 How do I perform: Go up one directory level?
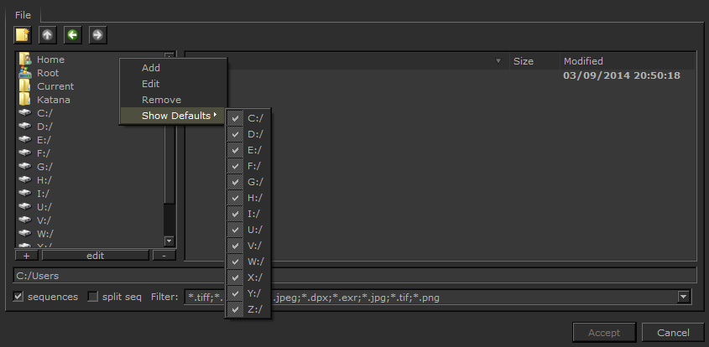click(47, 35)
